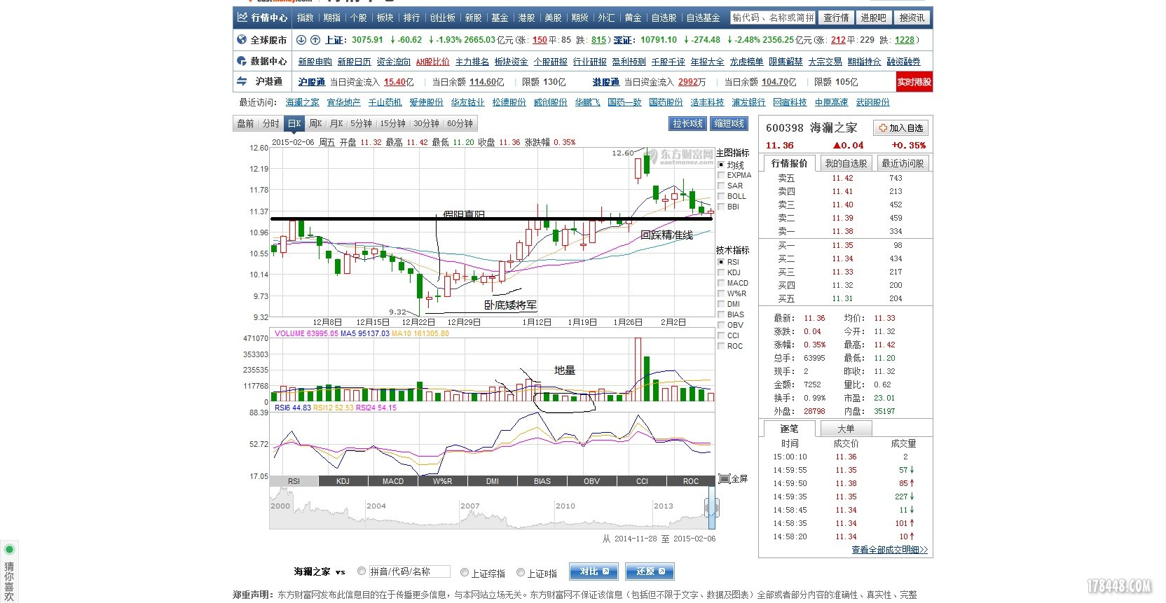Click the 实时港股 red button
This screenshot has height=603, width=1166.
coord(914,82)
